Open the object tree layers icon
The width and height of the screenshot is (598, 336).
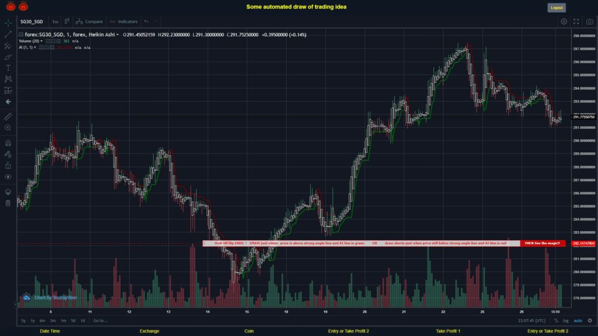8,192
